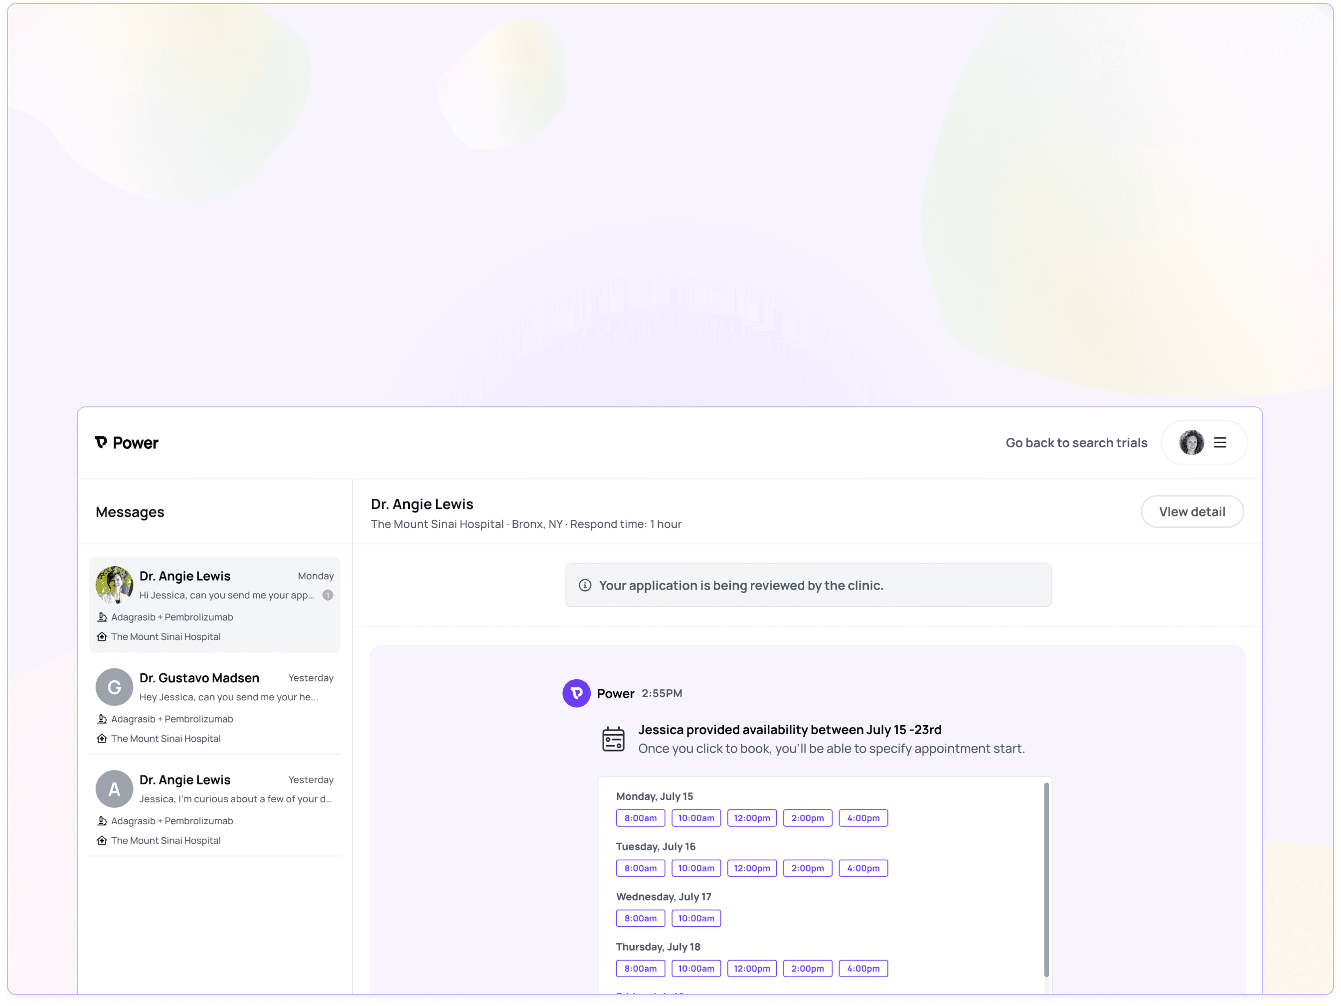
Task: Click the calendar icon beside the availability message
Action: click(614, 738)
